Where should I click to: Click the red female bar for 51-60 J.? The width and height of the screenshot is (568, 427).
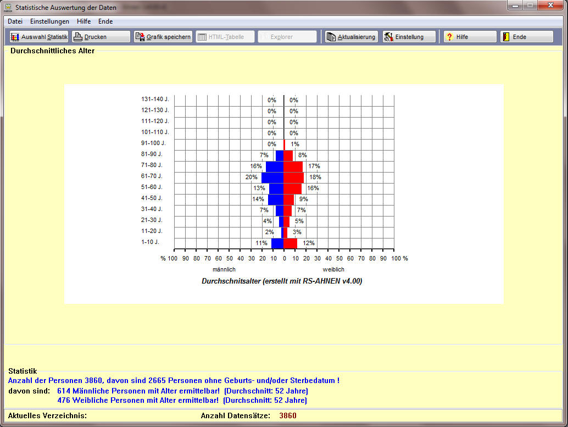pos(292,188)
